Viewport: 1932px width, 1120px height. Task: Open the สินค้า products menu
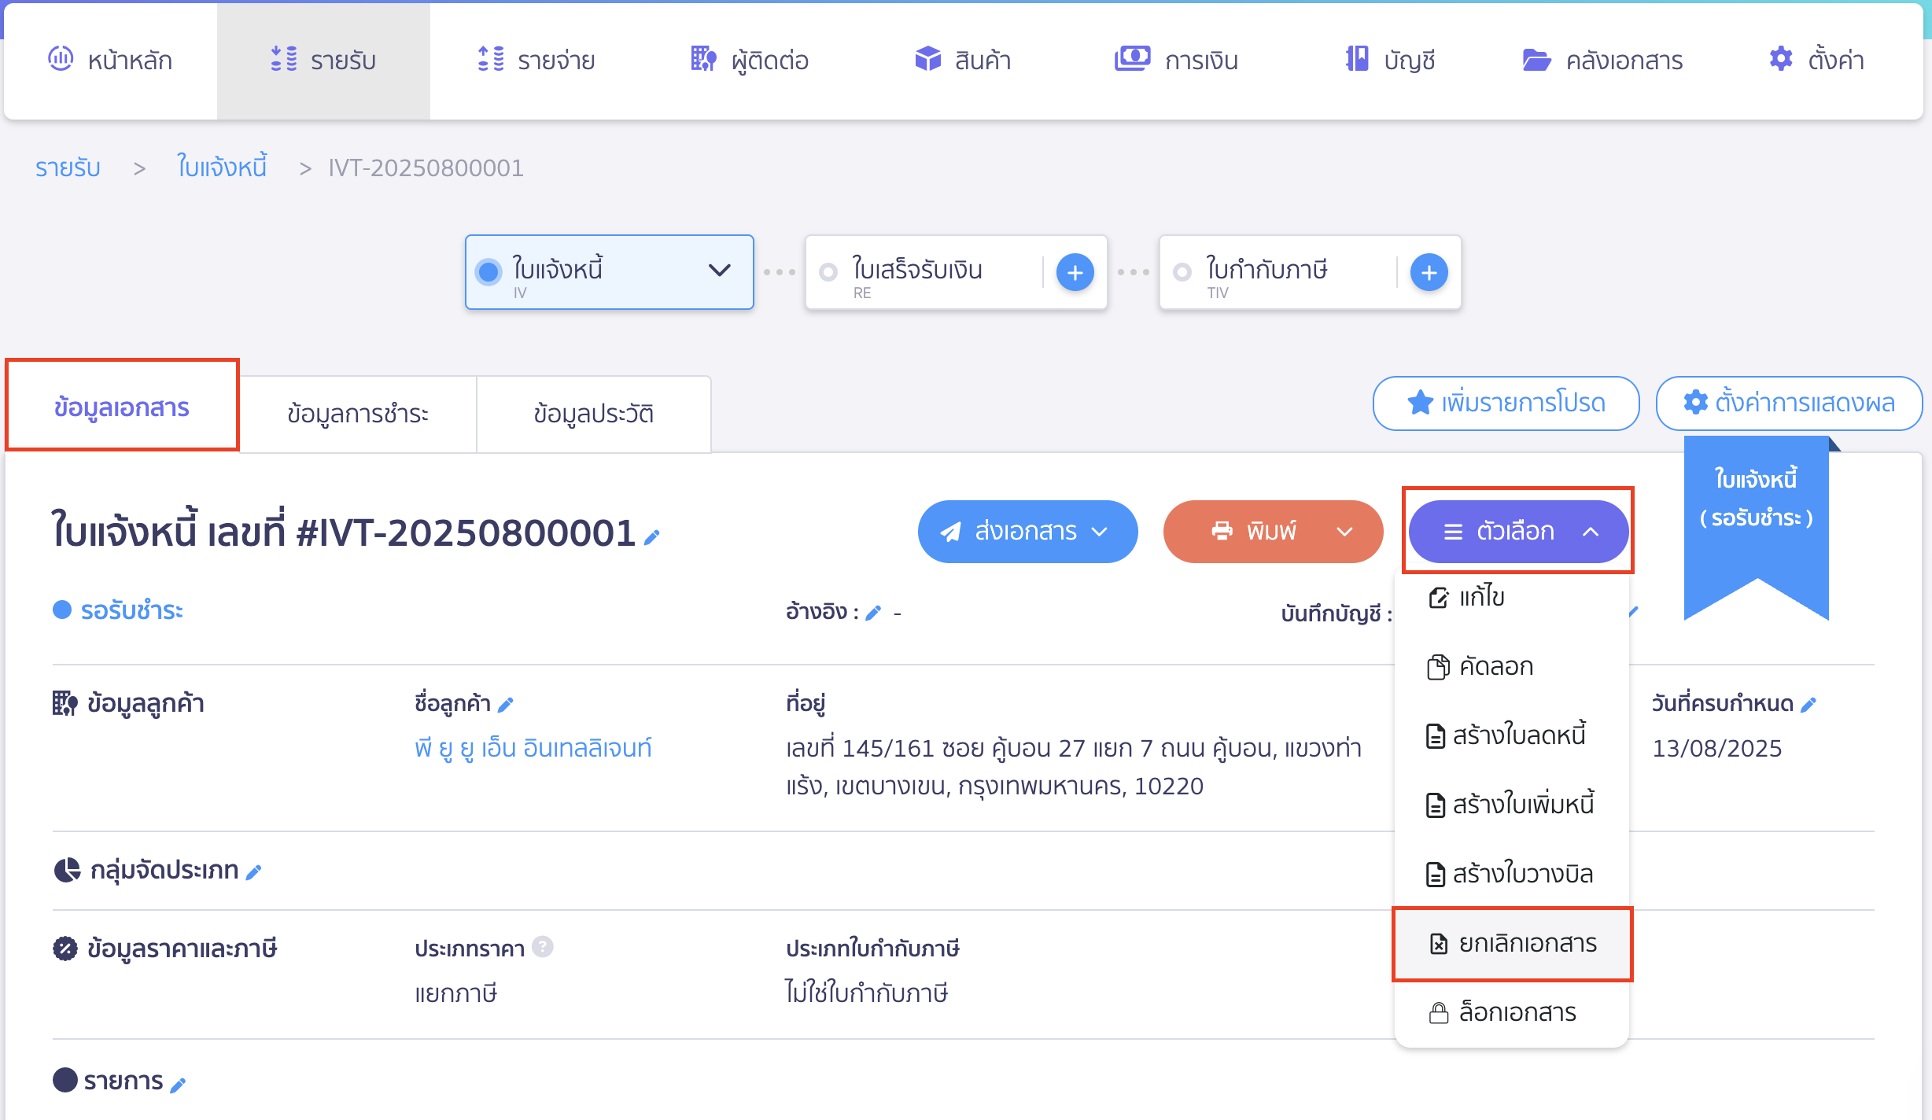point(963,60)
